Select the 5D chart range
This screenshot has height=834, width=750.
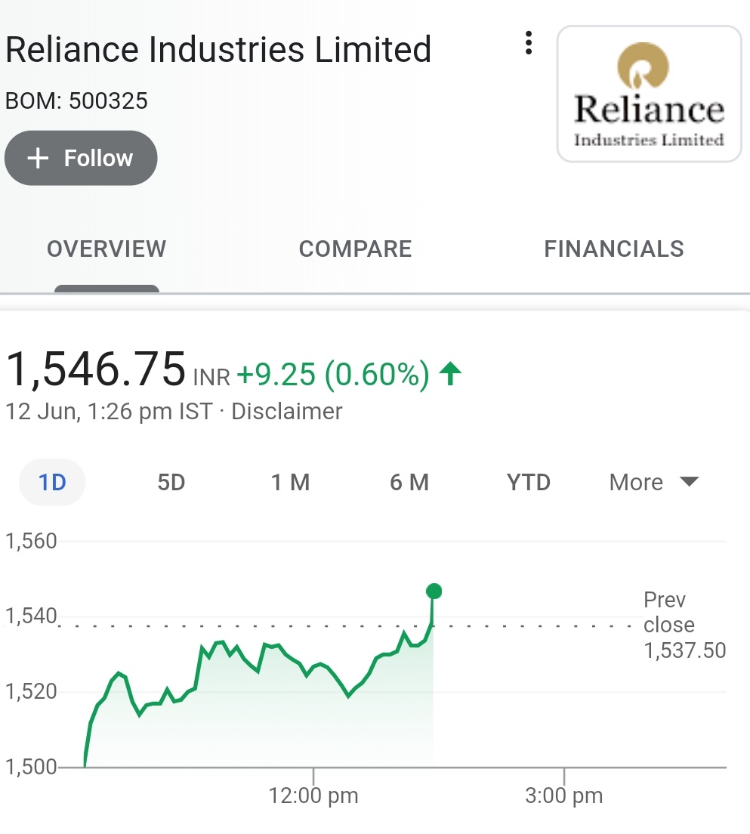pos(171,483)
